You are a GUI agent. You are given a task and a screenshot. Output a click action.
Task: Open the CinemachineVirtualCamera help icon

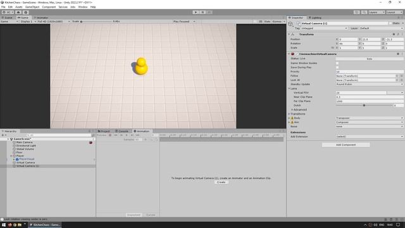[x=398, y=54]
